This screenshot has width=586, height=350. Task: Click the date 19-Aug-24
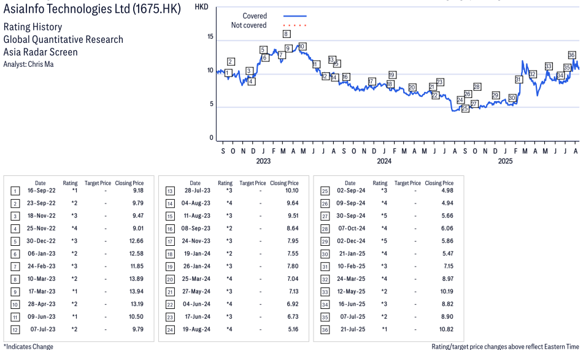pos(196,329)
